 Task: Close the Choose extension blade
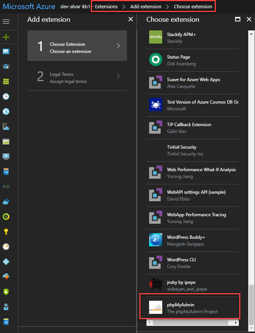tap(249, 19)
